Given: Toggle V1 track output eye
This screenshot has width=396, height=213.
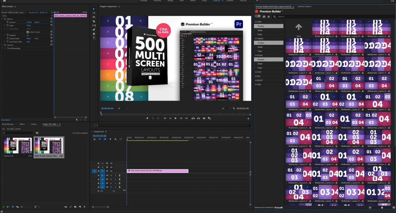Looking at the screenshot, I should (111, 171).
